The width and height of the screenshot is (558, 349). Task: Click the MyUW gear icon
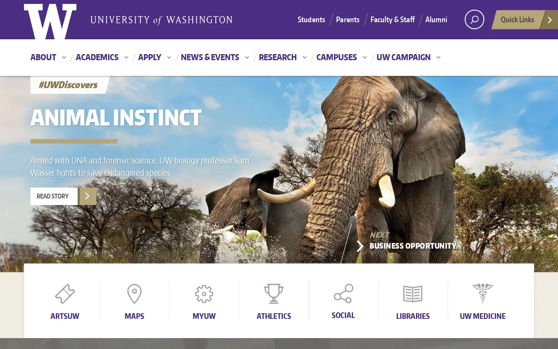[x=204, y=294]
